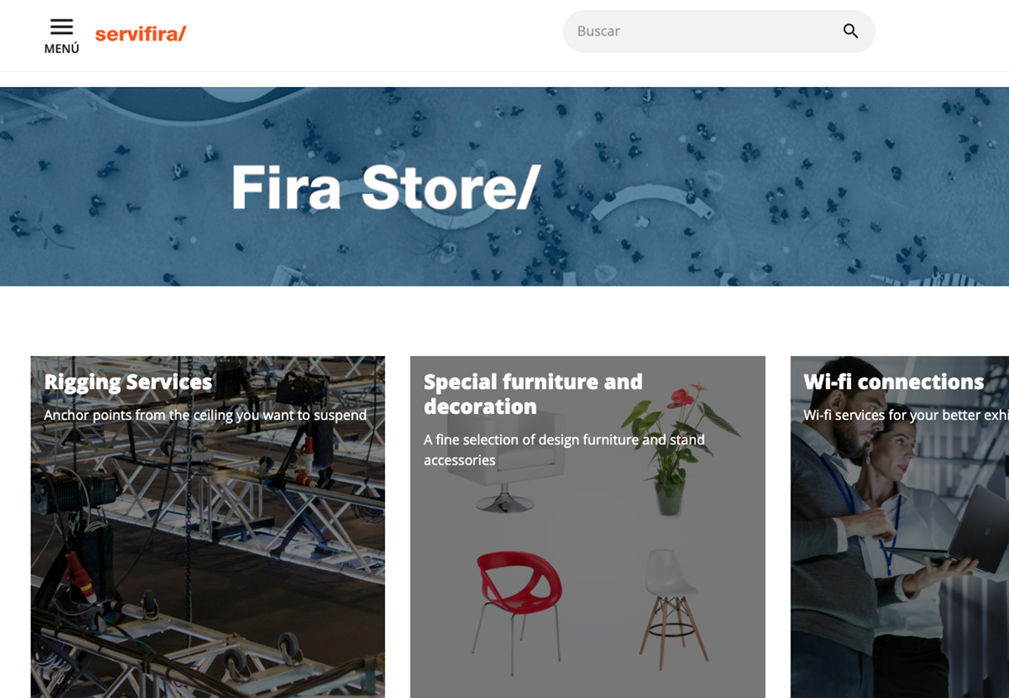Click 'Wi-fi services for your better' description

[x=906, y=415]
